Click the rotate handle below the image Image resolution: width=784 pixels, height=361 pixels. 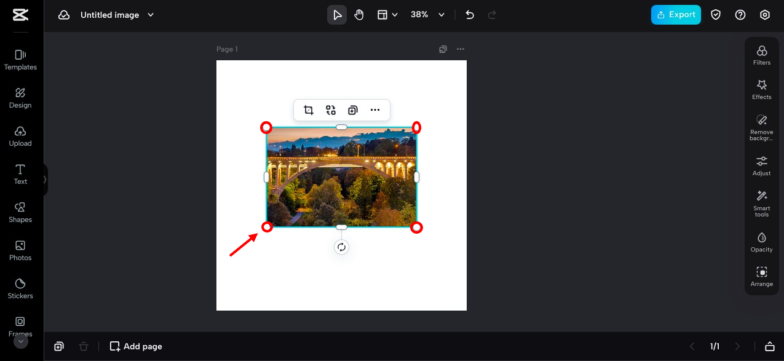[341, 247]
